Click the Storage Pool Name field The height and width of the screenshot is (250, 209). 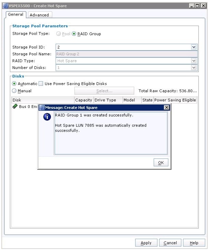click(x=127, y=54)
